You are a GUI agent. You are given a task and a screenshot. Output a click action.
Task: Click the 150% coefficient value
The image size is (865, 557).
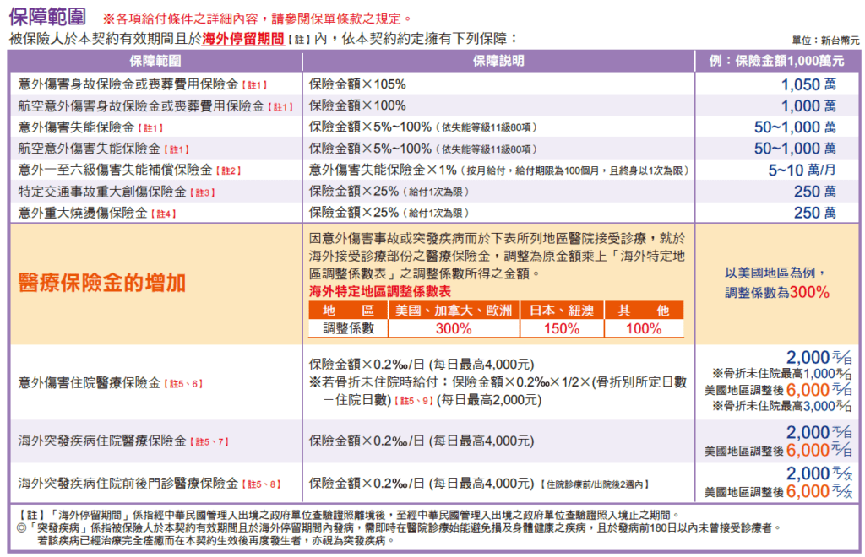562,329
